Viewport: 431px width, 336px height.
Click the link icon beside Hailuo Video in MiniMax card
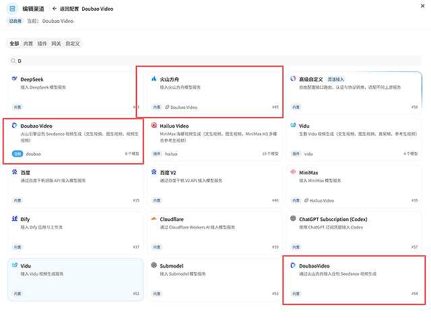point(306,200)
